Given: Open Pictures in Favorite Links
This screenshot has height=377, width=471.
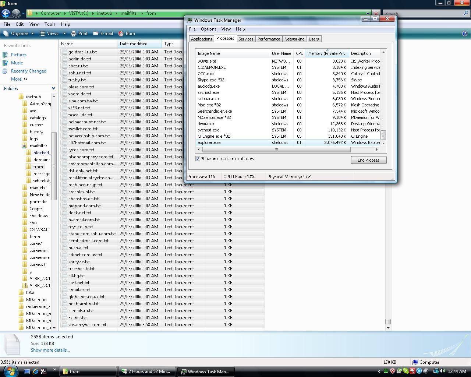Looking at the screenshot, I should pyautogui.click(x=19, y=55).
